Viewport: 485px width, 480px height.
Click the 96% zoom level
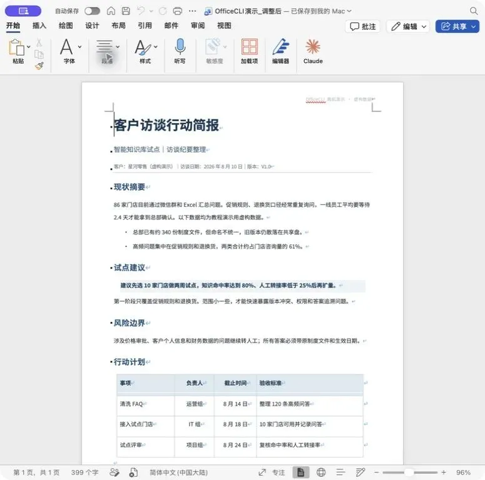(463, 472)
